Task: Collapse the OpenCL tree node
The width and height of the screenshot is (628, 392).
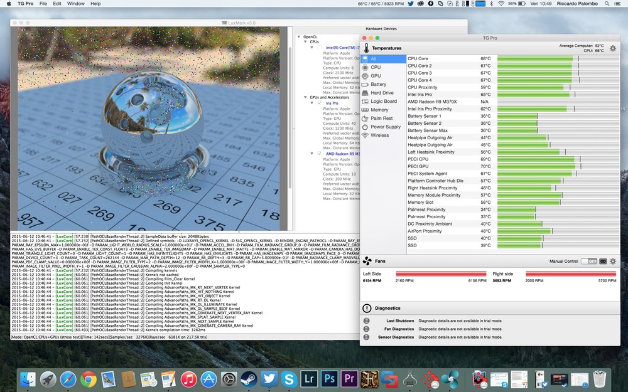Action: (x=299, y=36)
